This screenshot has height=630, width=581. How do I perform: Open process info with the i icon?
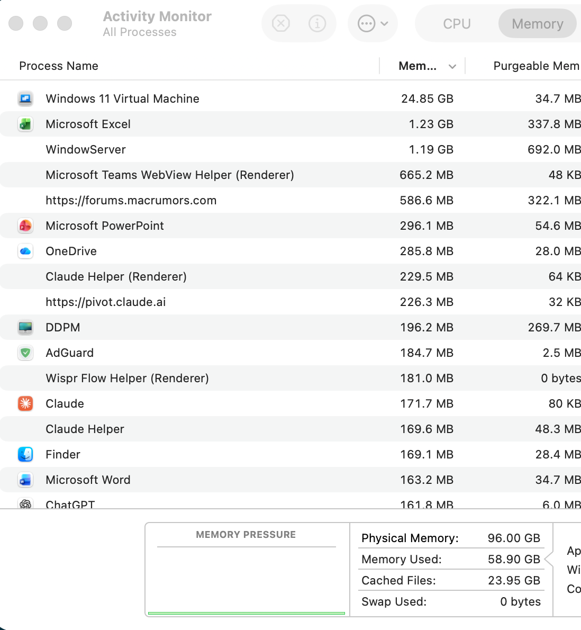tap(317, 23)
